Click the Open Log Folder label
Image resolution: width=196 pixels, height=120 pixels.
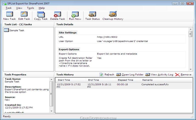pos(132,74)
